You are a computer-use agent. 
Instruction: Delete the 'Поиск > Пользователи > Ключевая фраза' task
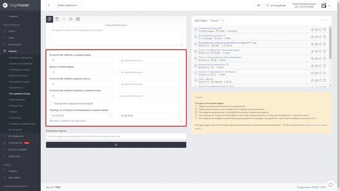(x=325, y=58)
